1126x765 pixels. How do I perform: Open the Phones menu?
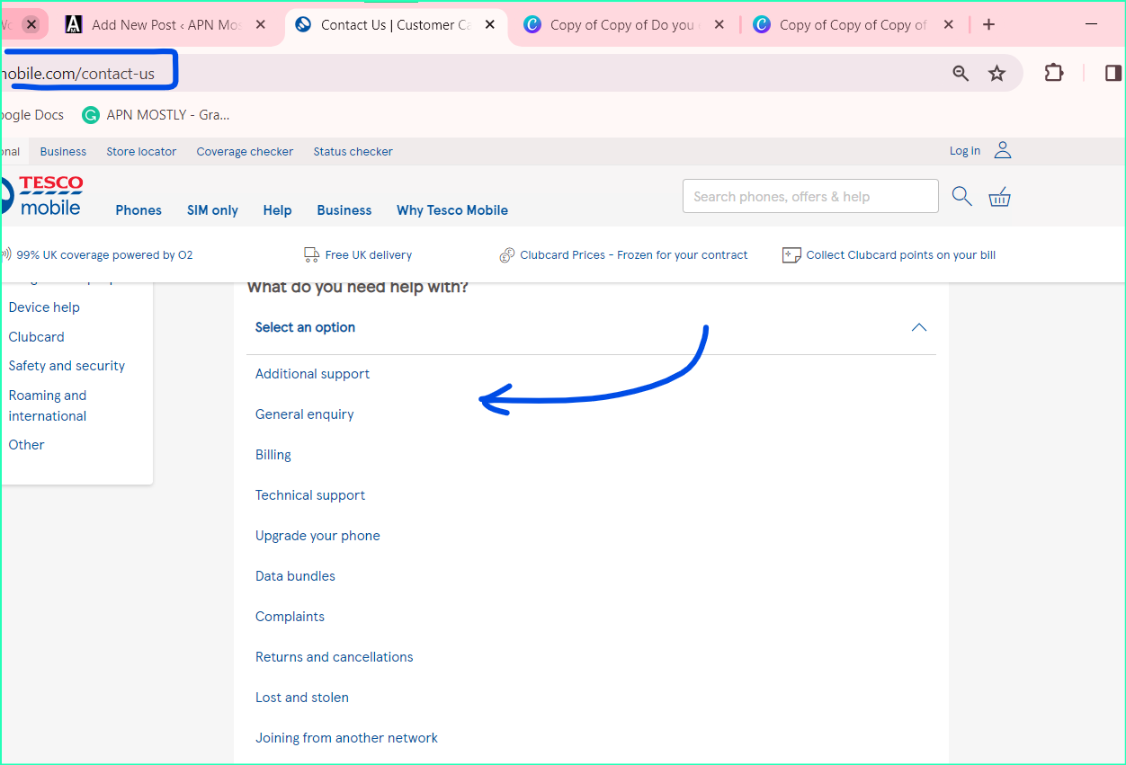[138, 209]
